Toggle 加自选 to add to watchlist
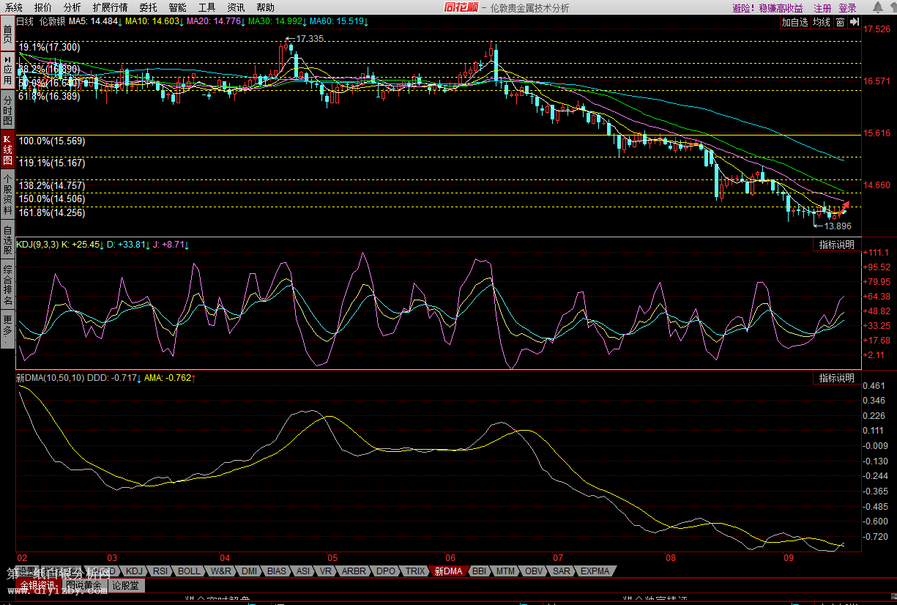897x605 pixels. pos(794,23)
